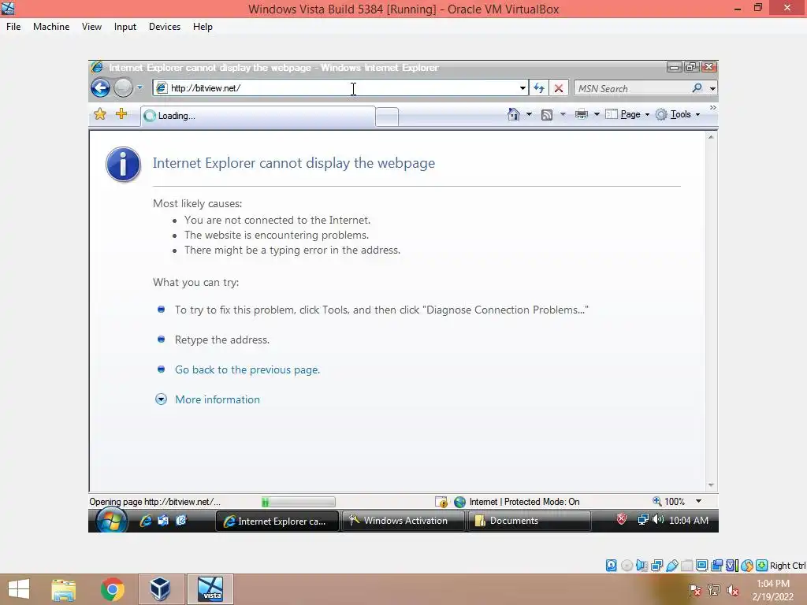Viewport: 807px width, 605px height.
Task: Click the search magnifier icon
Action: pyautogui.click(x=697, y=88)
